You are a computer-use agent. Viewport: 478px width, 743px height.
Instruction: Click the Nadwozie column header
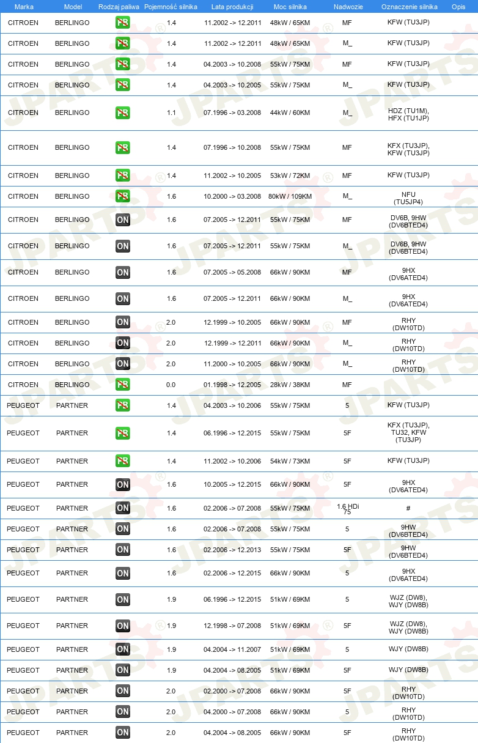click(348, 7)
